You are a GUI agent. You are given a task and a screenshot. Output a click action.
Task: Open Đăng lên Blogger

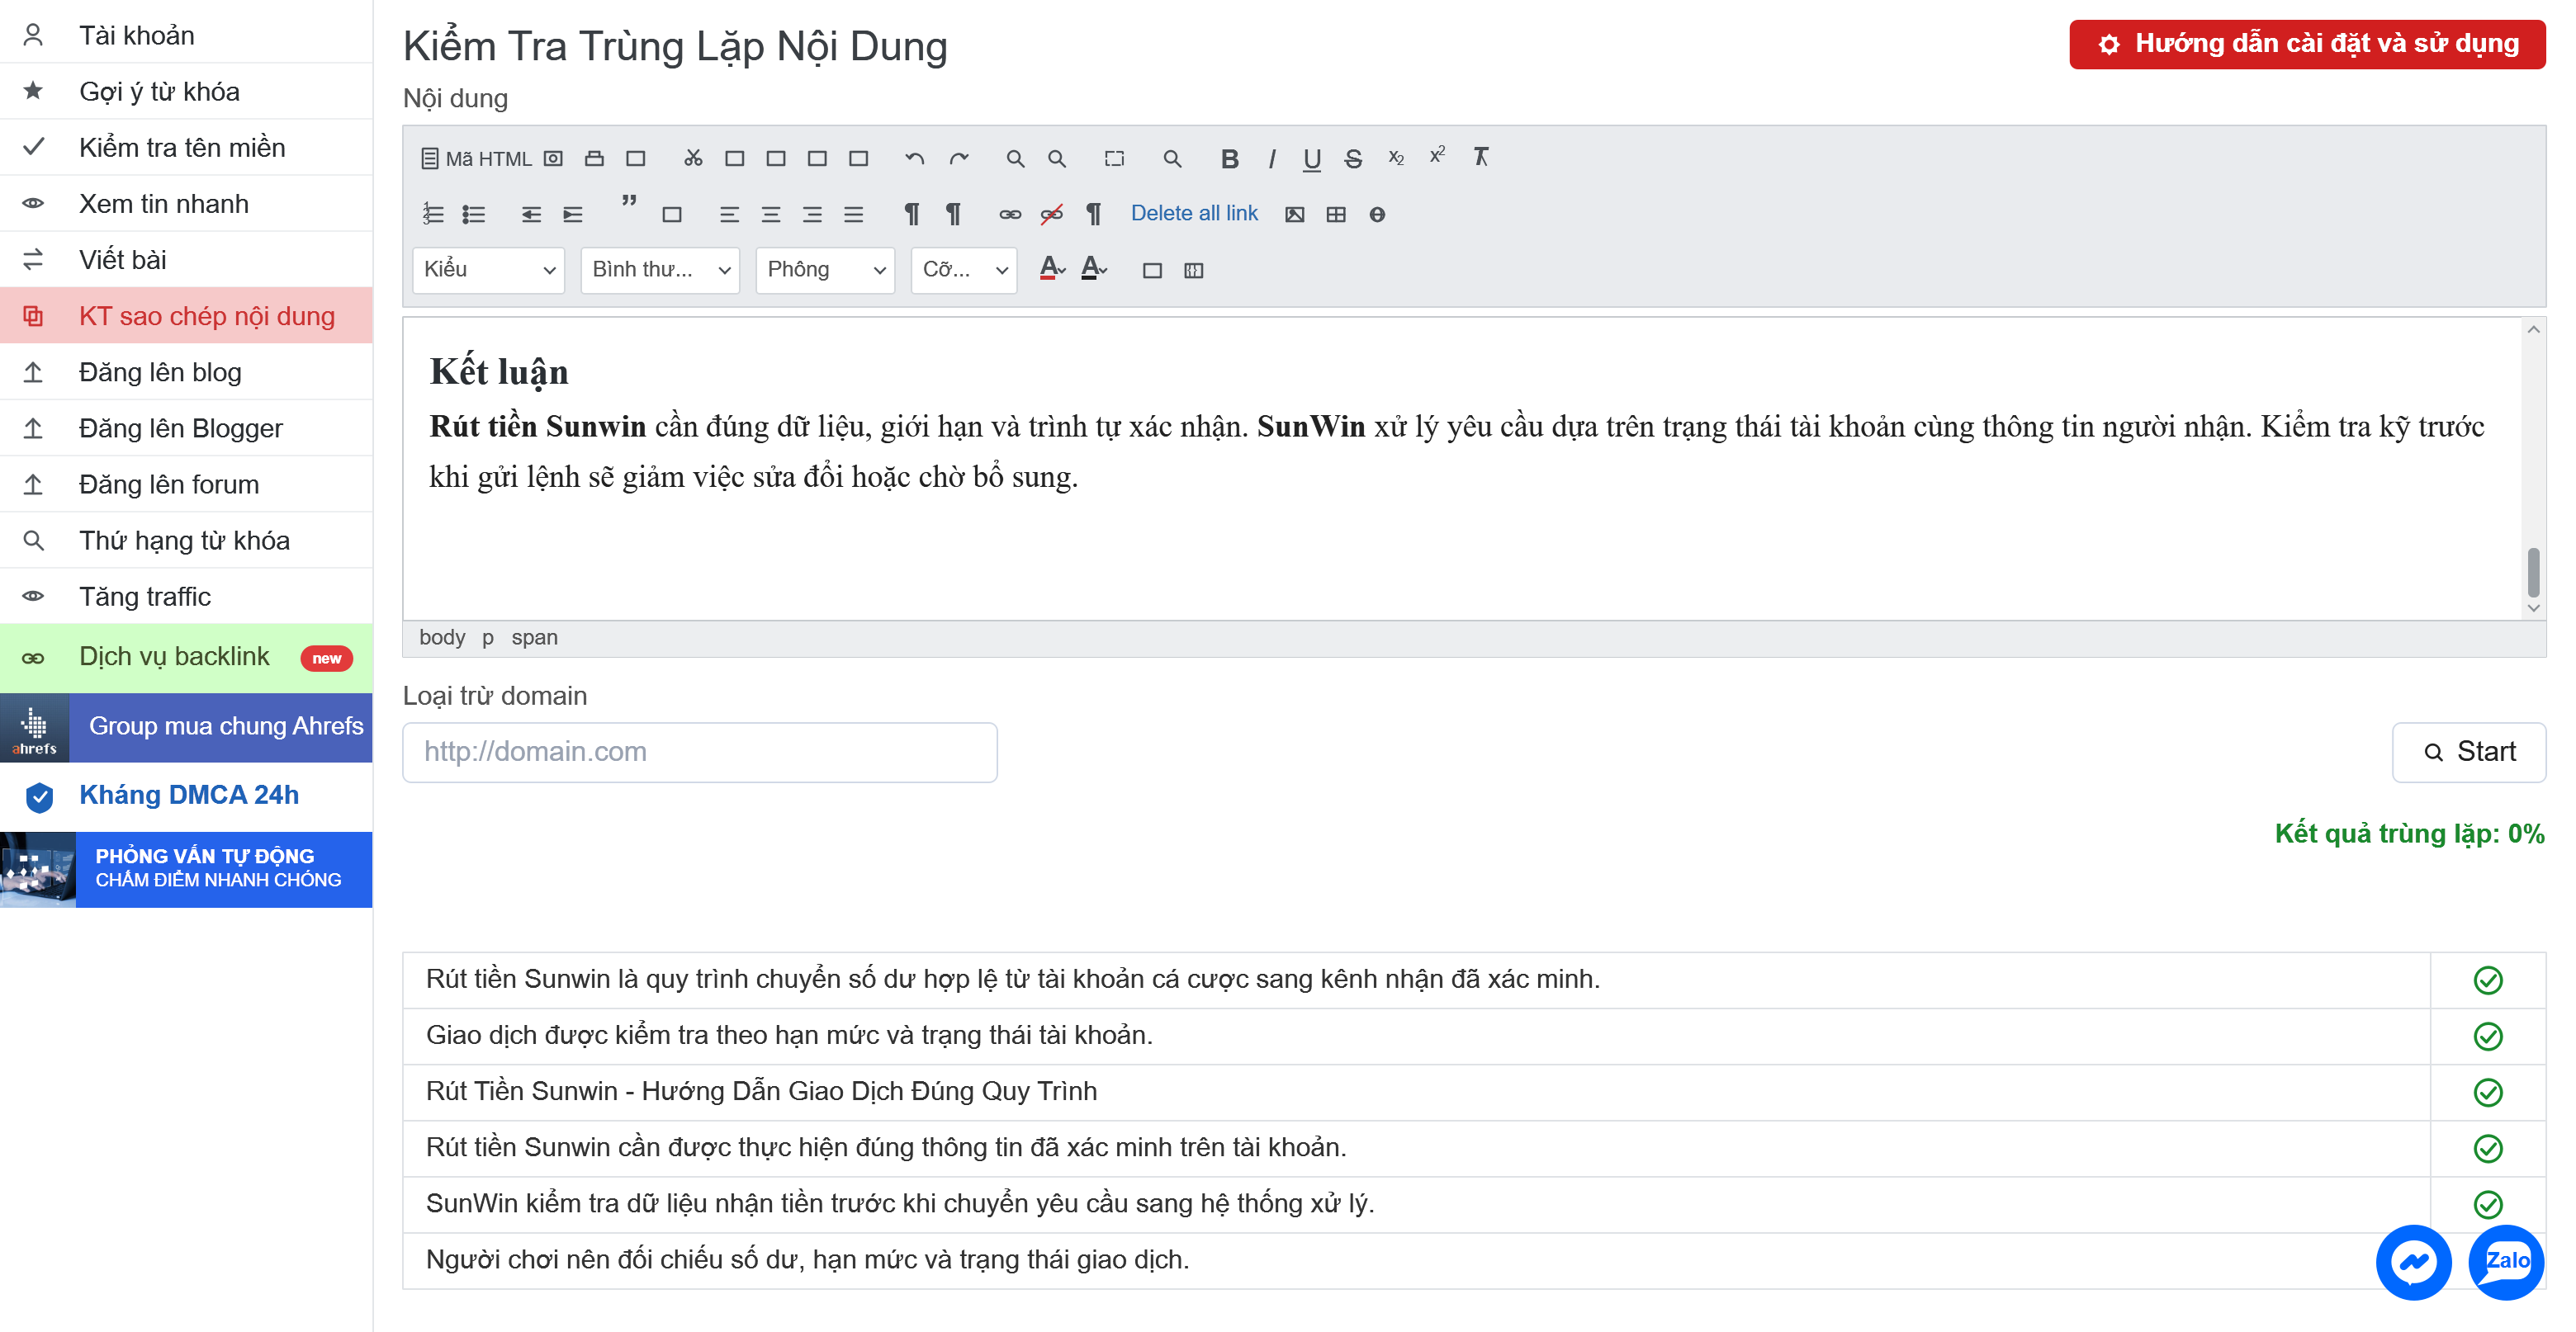186,427
